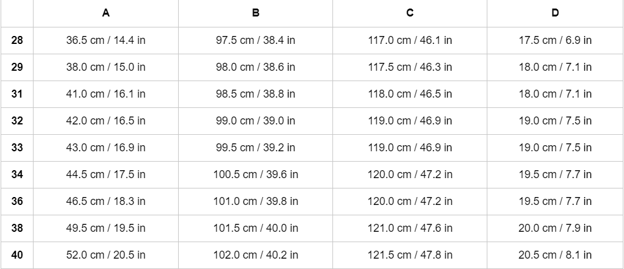The image size is (624, 269).
Task: Select the 46.5 cm / 18.3 in cell
Action: tap(106, 201)
